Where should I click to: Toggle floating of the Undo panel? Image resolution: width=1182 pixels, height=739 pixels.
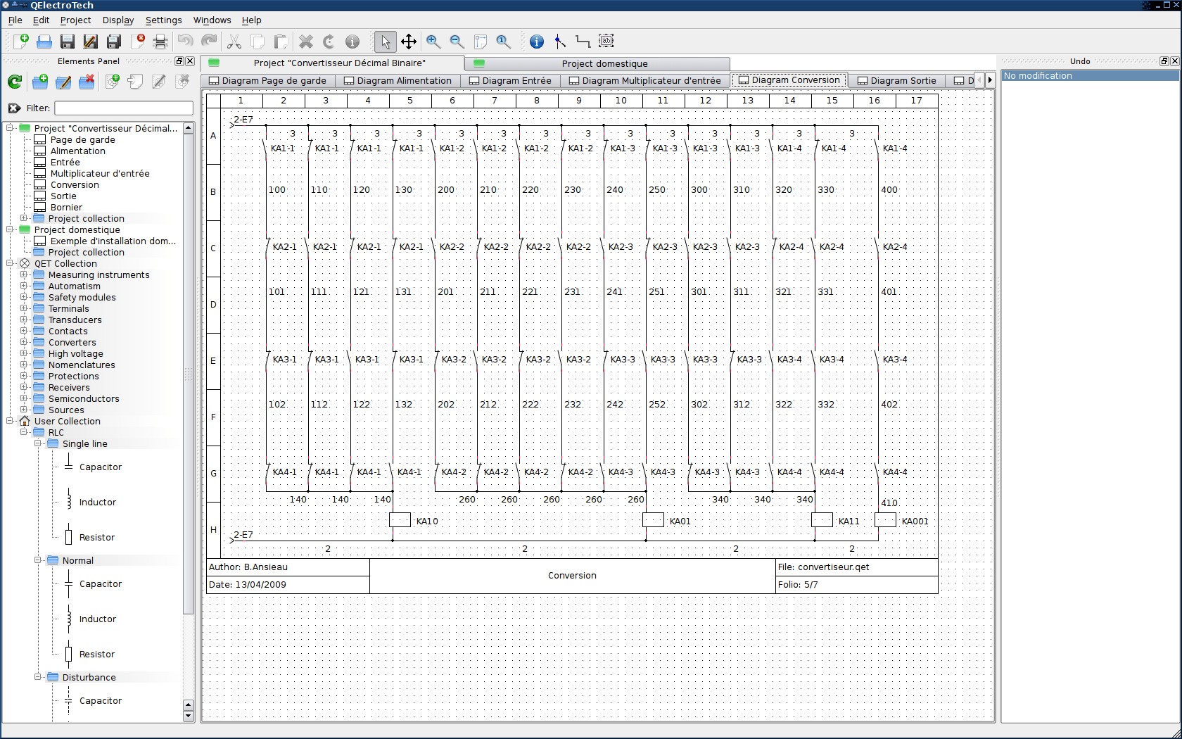pyautogui.click(x=1164, y=61)
